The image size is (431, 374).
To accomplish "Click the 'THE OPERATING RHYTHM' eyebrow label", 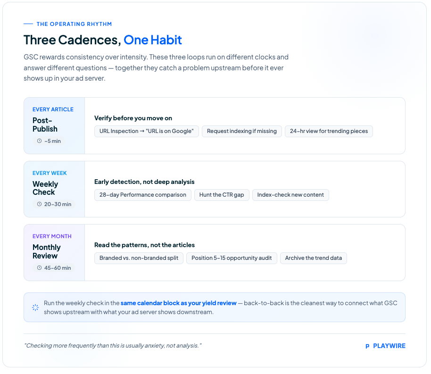I will [74, 24].
